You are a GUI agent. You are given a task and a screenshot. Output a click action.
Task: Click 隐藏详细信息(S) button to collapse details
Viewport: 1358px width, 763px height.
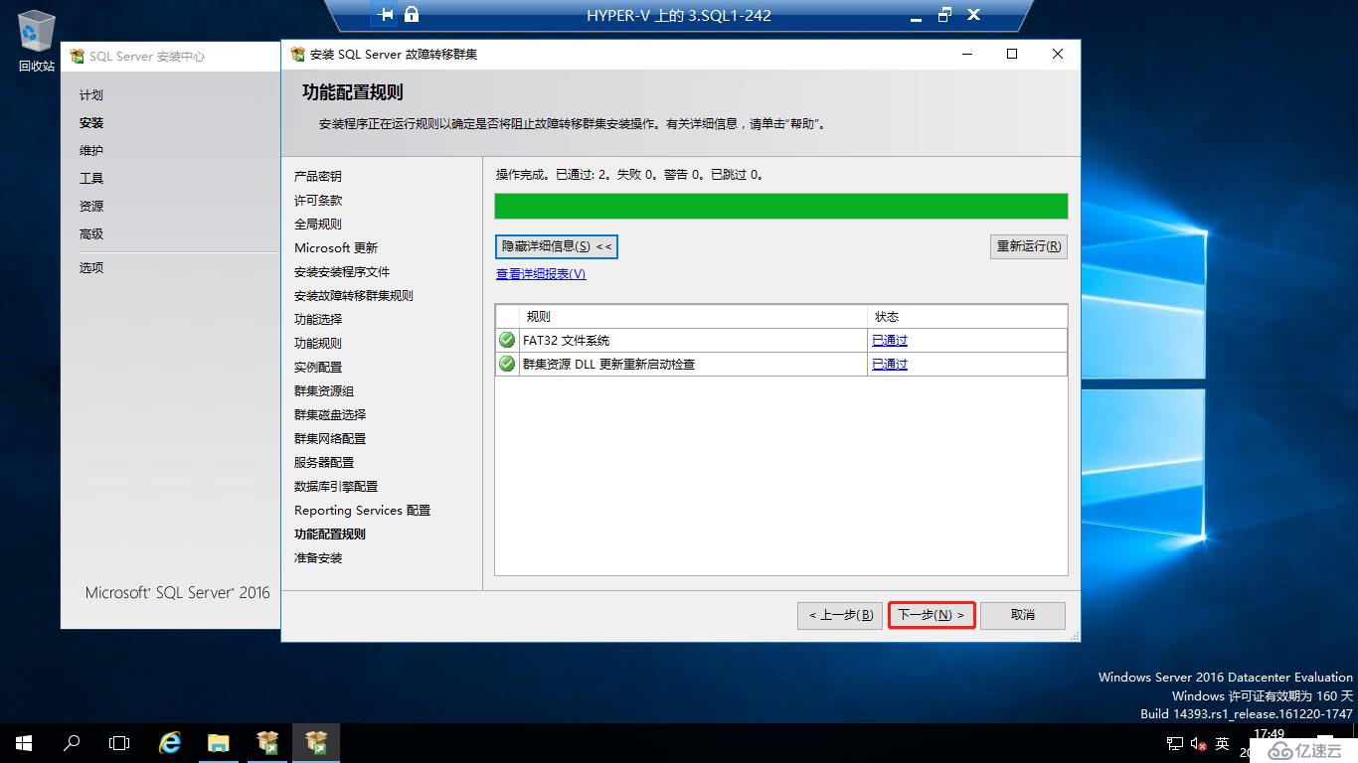pos(557,246)
